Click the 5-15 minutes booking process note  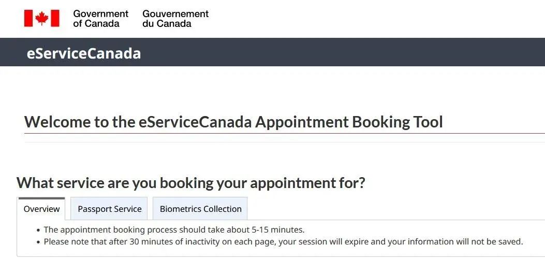pyautogui.click(x=174, y=230)
